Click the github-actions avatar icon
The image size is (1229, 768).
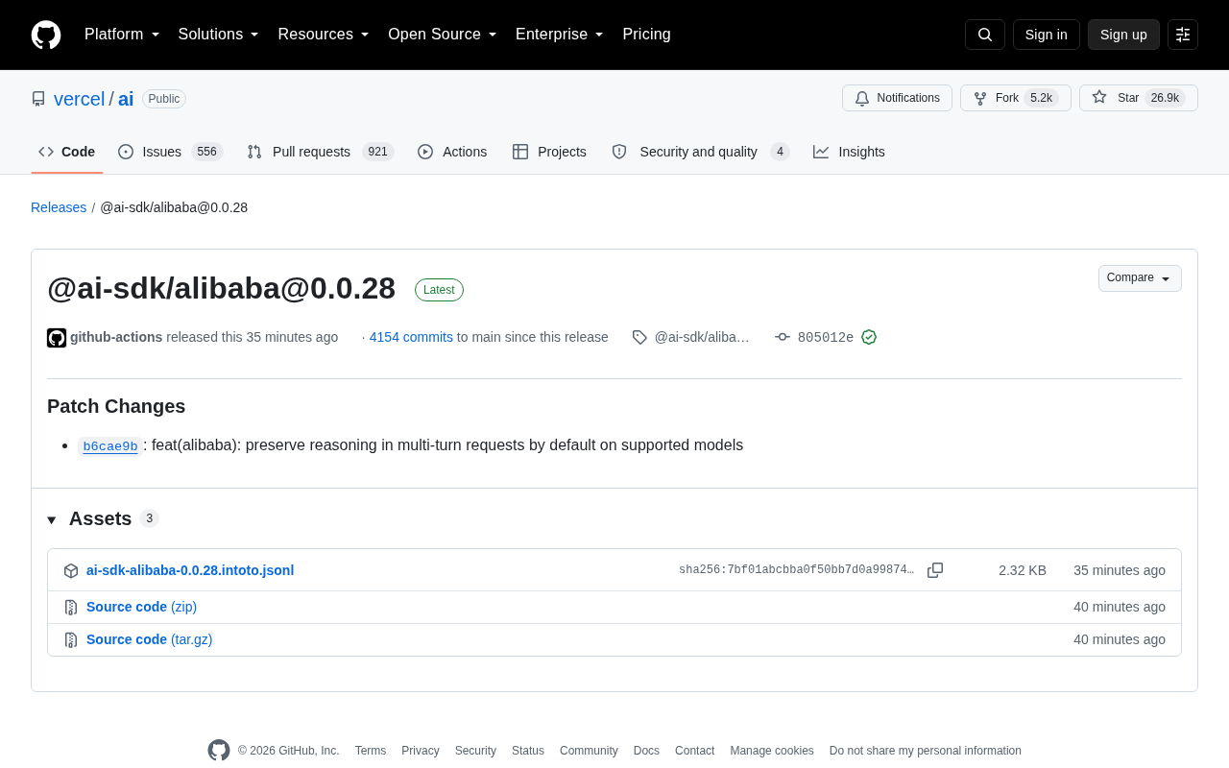[x=57, y=338]
